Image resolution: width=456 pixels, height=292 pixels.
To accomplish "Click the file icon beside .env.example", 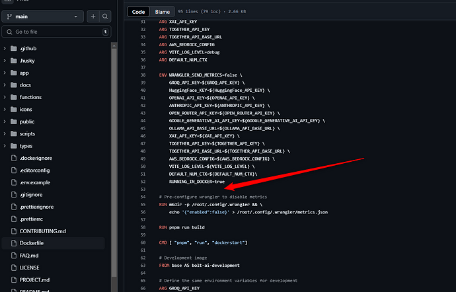I will pos(14,182).
